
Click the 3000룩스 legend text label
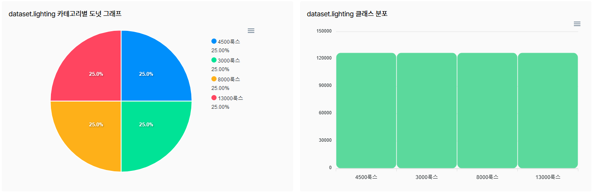point(229,60)
